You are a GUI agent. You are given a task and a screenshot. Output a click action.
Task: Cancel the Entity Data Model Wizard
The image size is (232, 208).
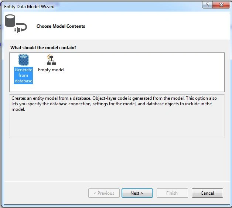click(x=207, y=193)
